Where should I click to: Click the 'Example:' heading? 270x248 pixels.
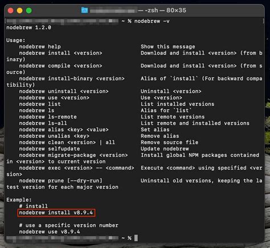tap(19, 200)
